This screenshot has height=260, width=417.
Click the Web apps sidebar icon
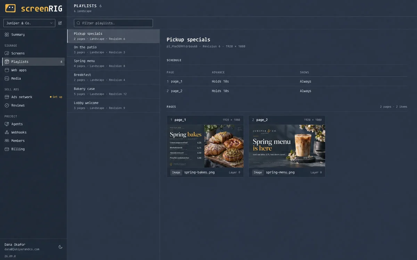[x=7, y=70]
